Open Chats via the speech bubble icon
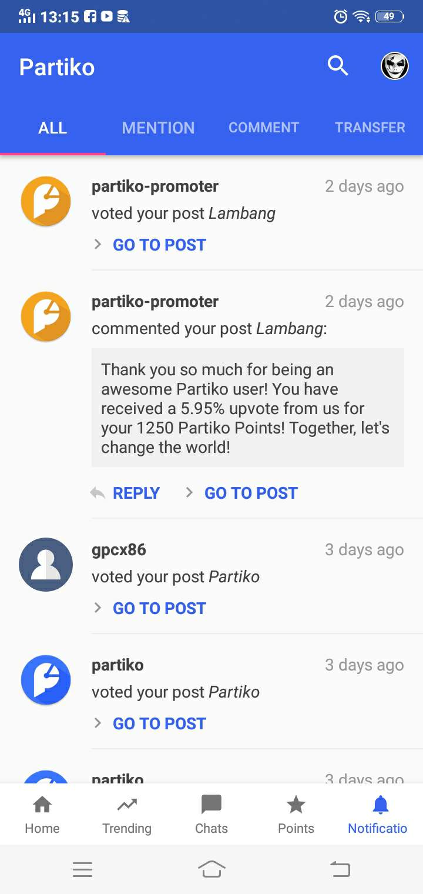 pos(211,805)
